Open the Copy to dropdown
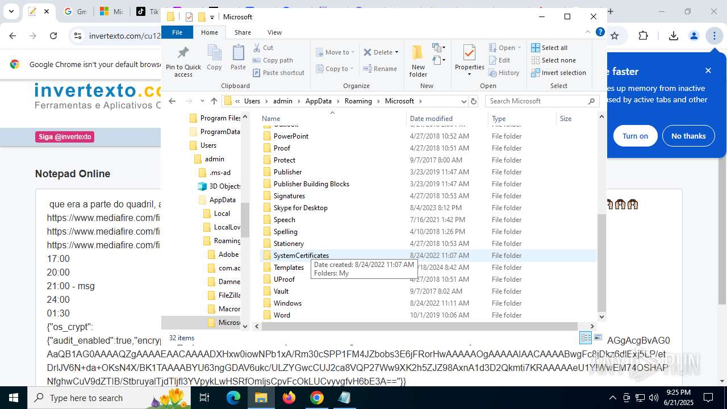The image size is (727, 409). tap(335, 69)
